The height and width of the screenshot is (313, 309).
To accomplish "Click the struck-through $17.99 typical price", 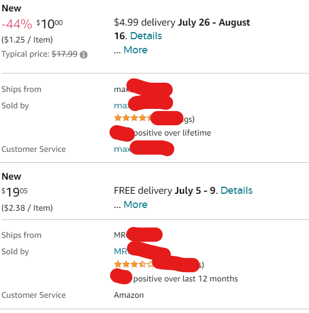I will coord(64,54).
